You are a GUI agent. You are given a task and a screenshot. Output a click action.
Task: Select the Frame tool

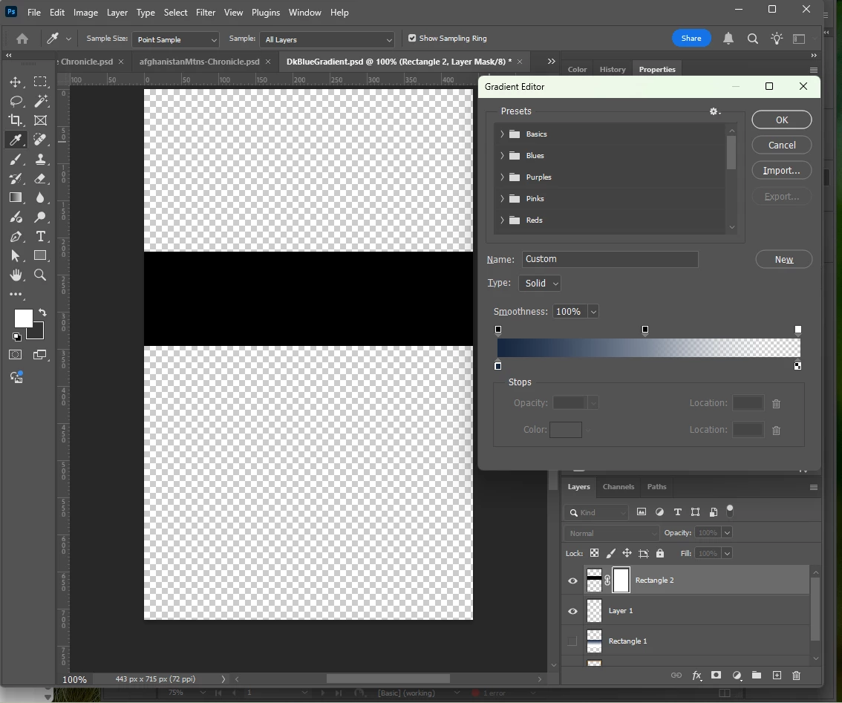40,120
